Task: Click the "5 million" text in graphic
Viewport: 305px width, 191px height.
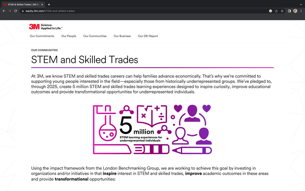Action: tap(137, 126)
